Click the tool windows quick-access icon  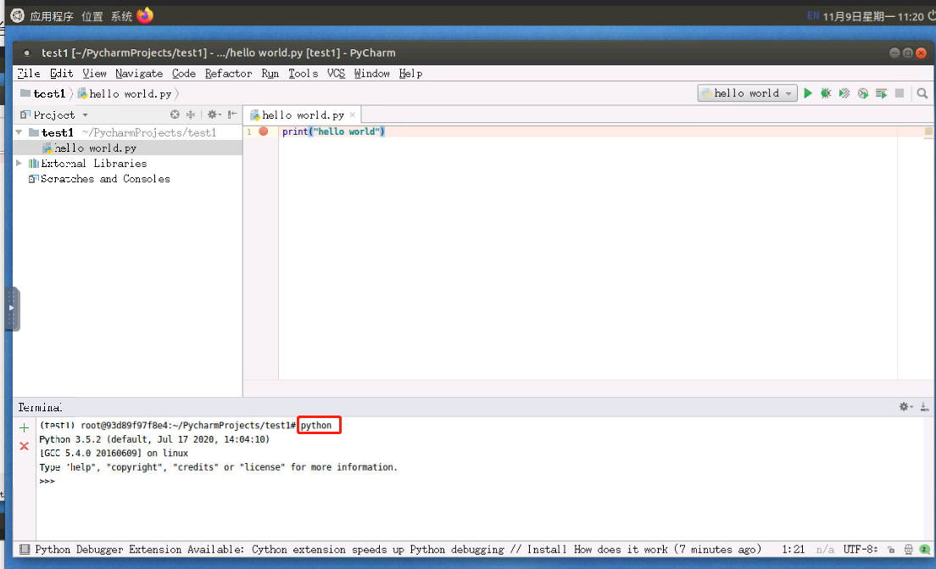click(x=25, y=549)
